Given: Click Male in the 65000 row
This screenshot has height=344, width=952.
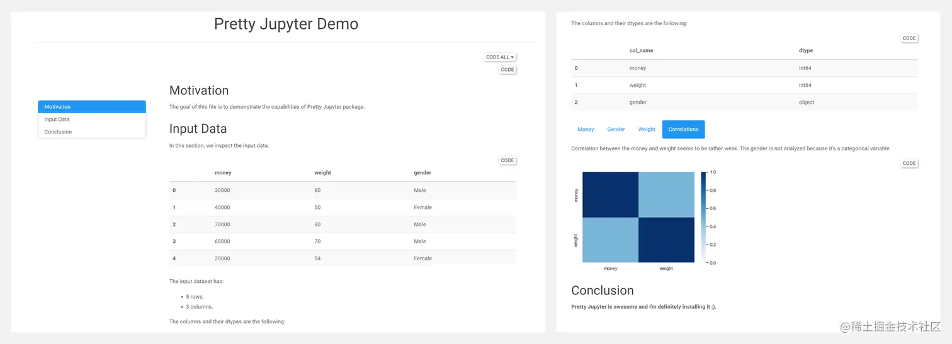Looking at the screenshot, I should [x=420, y=241].
